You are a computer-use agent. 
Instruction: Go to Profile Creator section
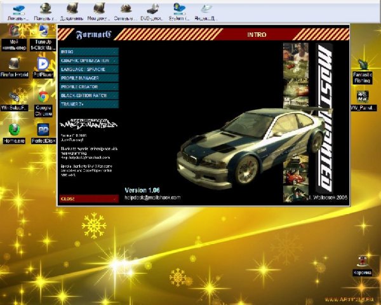coord(88,86)
